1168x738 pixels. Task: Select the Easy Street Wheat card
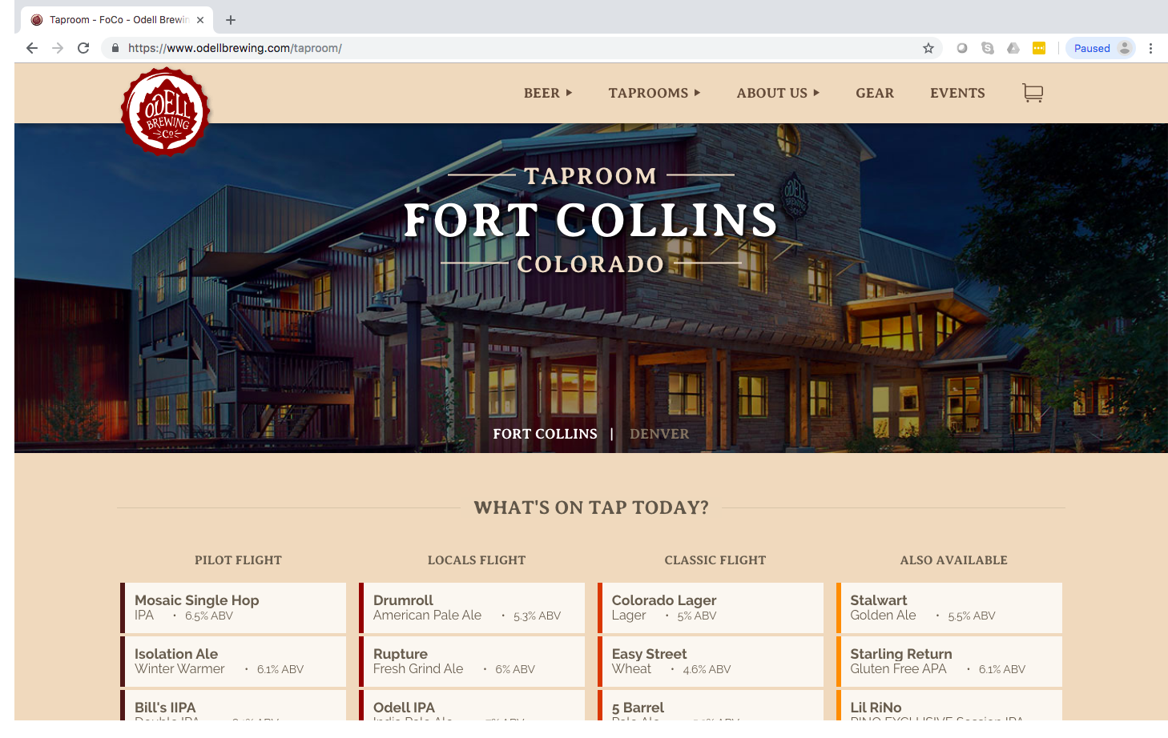point(711,661)
